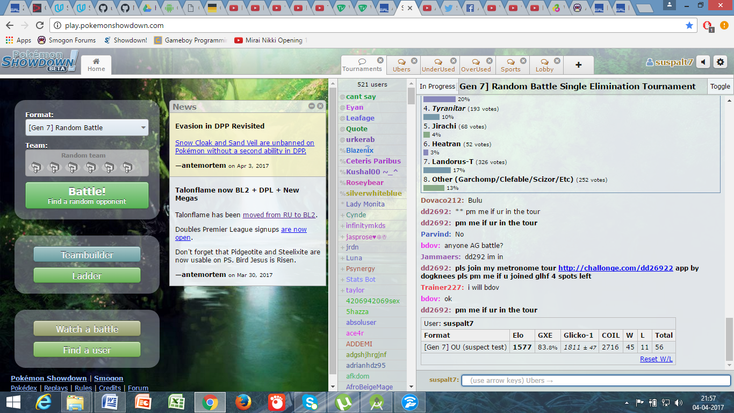Go back with browser back arrow

10,25
